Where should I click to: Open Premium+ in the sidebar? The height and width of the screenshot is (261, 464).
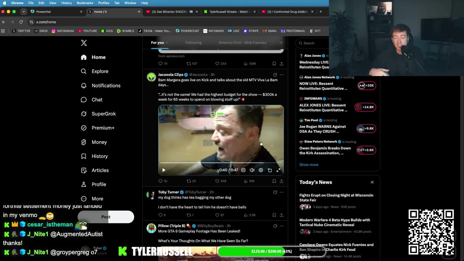(x=98, y=128)
